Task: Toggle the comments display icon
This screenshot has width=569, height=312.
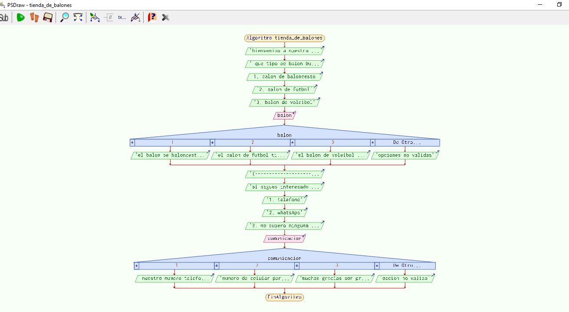Action: [109, 17]
